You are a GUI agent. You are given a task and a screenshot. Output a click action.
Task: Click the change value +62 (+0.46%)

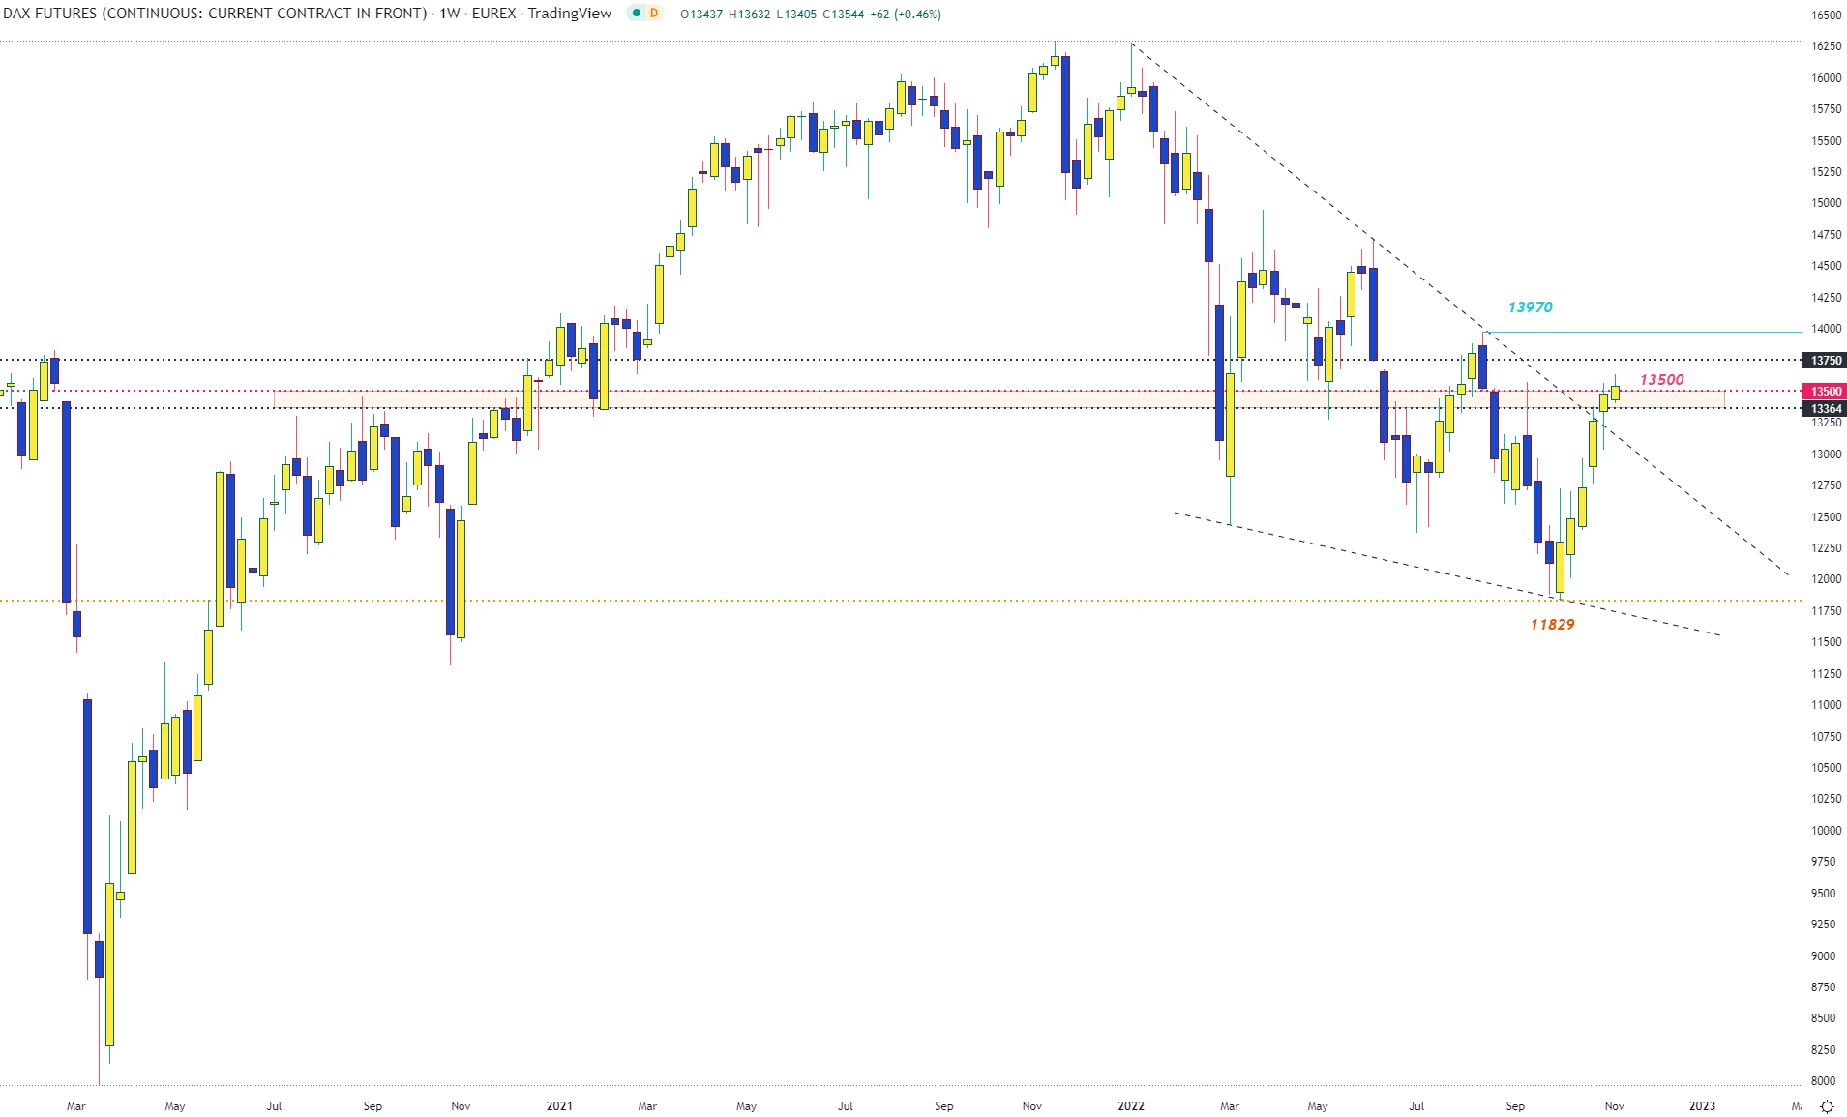(x=906, y=15)
